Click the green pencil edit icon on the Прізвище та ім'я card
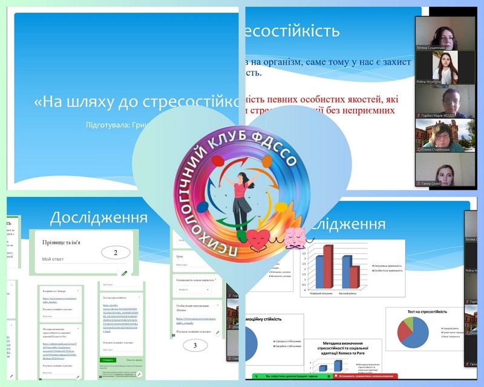 tap(124, 273)
